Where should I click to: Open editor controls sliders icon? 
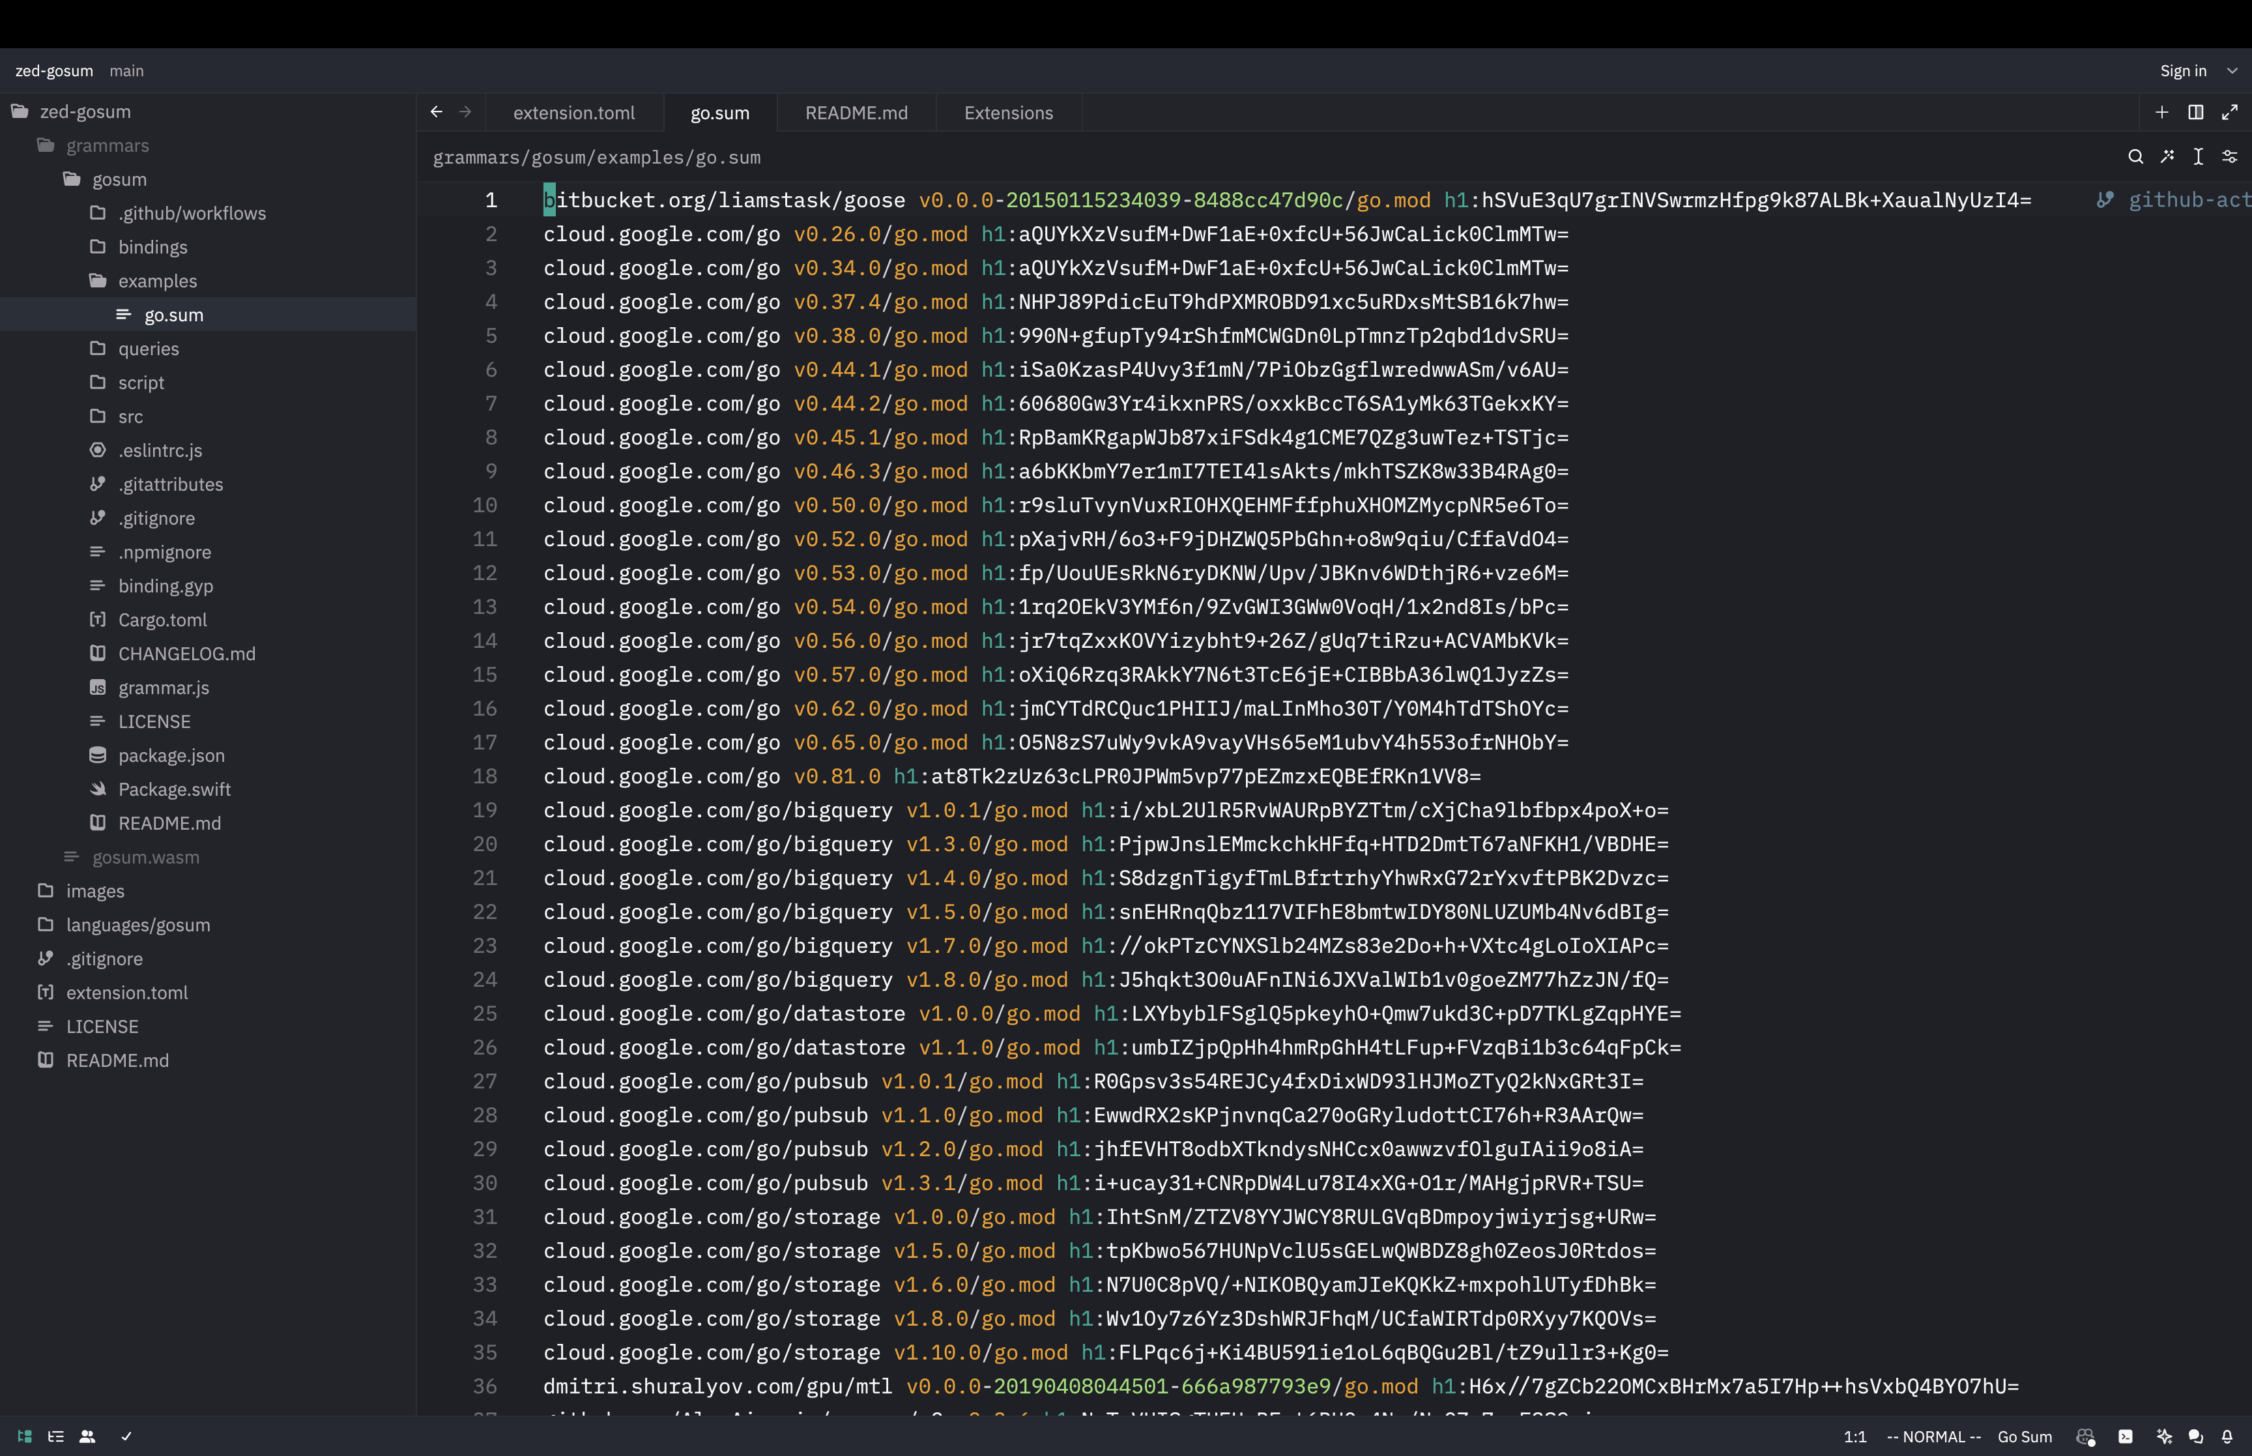(x=2229, y=157)
